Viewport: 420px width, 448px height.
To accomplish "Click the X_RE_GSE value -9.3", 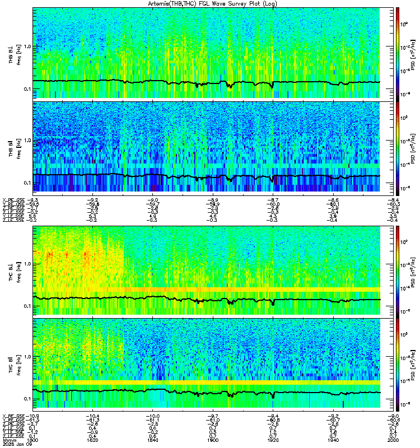I will (32, 200).
